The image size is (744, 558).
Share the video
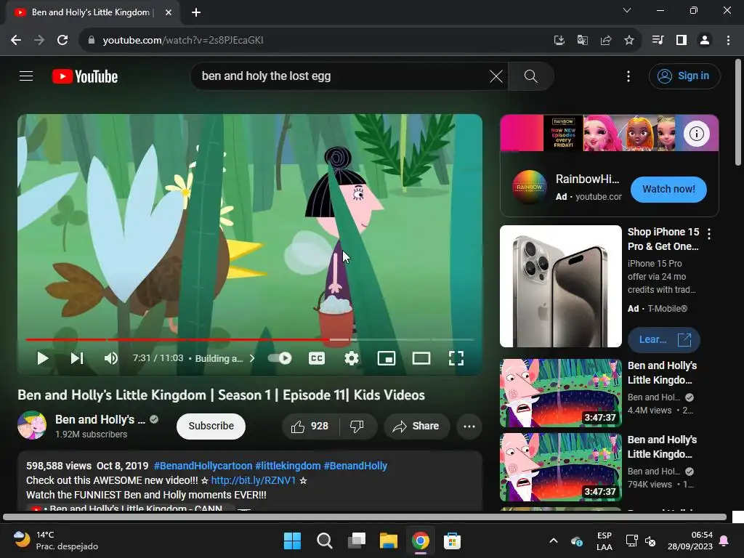click(x=416, y=426)
